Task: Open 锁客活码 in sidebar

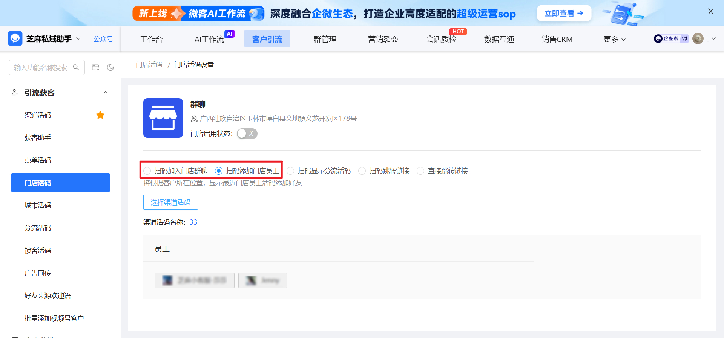Action: [x=38, y=251]
